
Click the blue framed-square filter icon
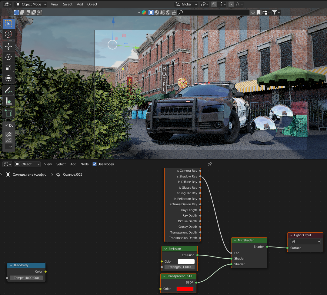[151, 12]
